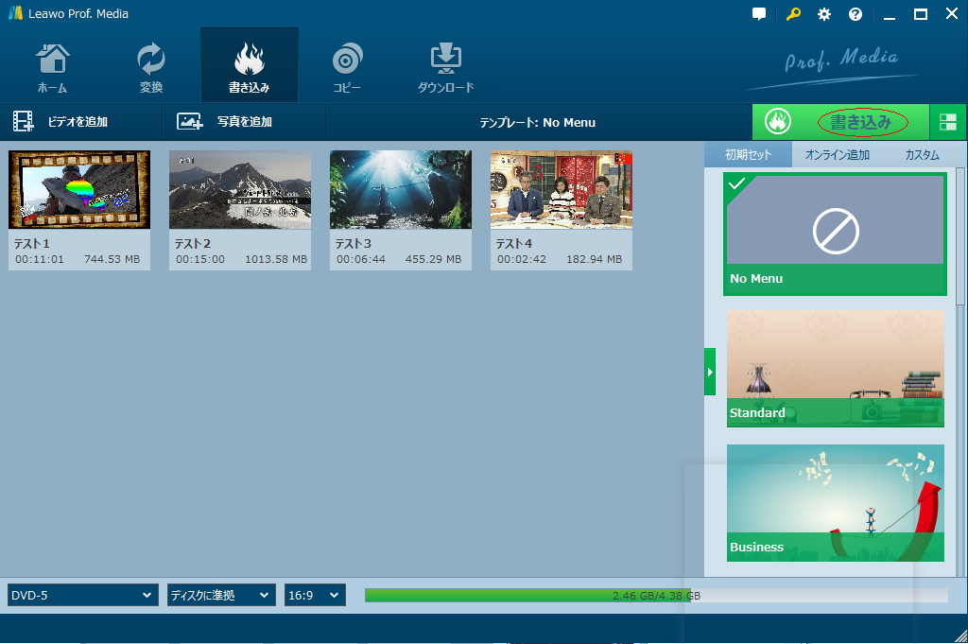Click ビデオを追加 text button
Screen dimensions: 968x644
[x=78, y=122]
